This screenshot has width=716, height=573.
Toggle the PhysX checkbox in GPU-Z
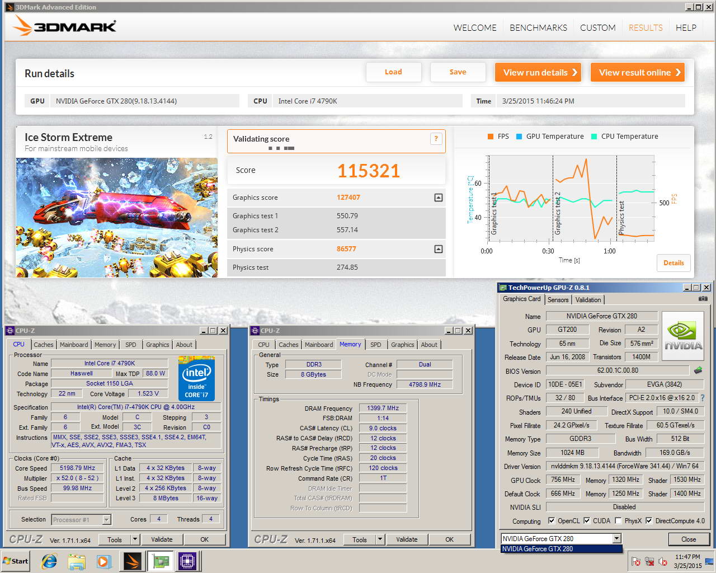coord(618,520)
